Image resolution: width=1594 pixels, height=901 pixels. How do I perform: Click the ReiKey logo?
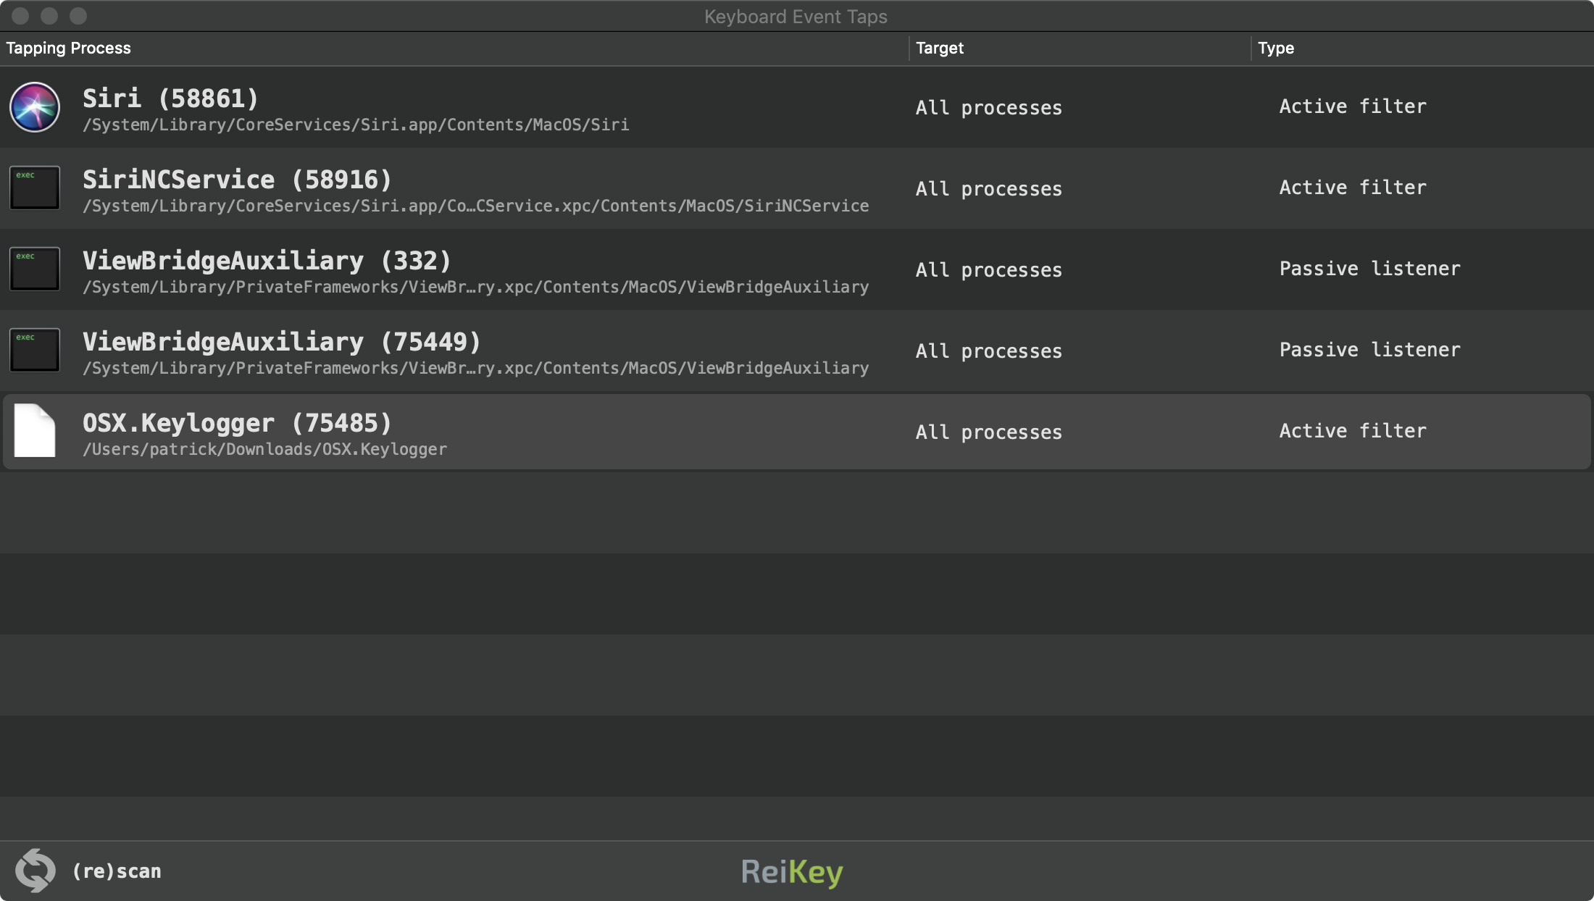[792, 872]
